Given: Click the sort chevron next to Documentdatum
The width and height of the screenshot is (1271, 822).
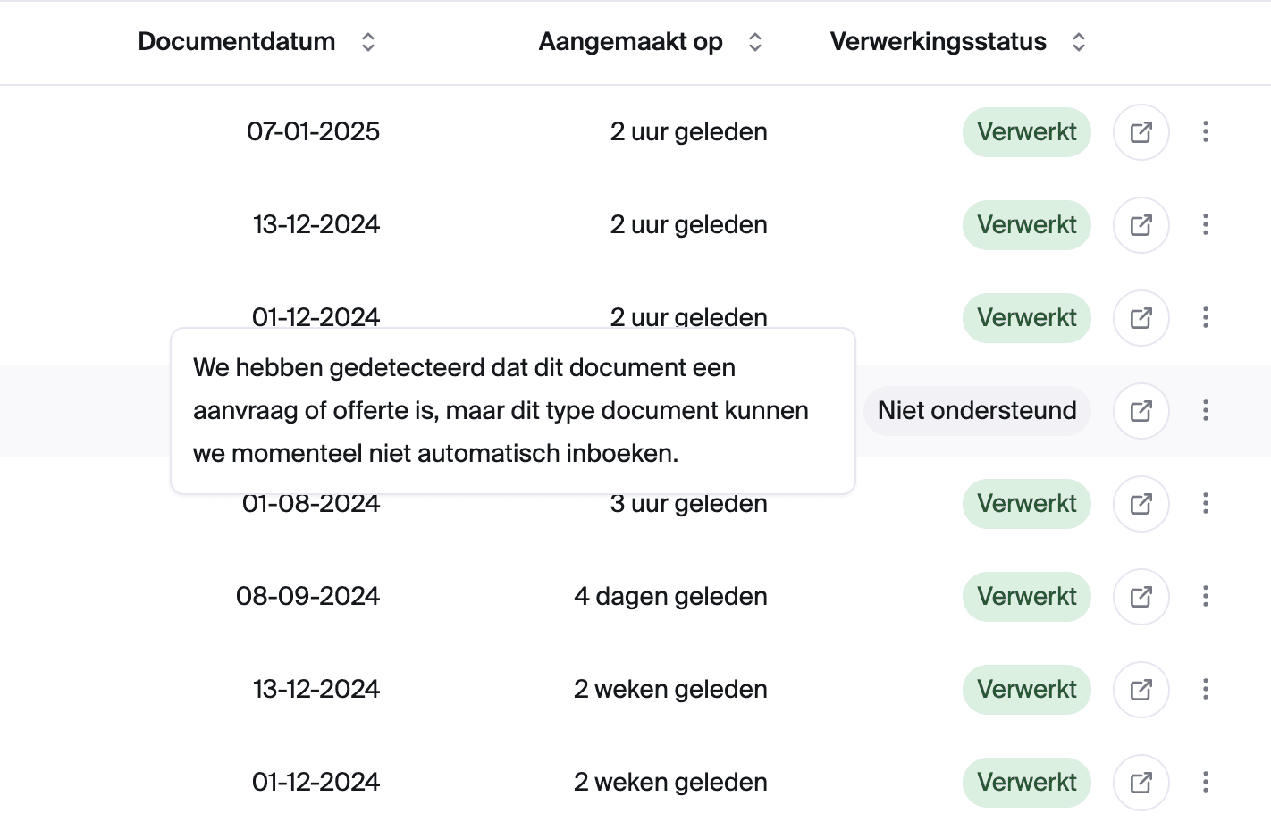Looking at the screenshot, I should pos(368,41).
